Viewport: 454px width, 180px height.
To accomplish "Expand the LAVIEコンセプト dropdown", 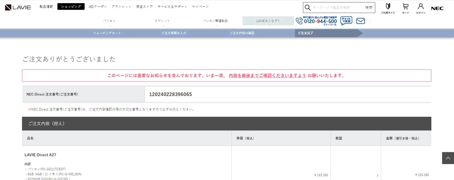I will coord(268,21).
